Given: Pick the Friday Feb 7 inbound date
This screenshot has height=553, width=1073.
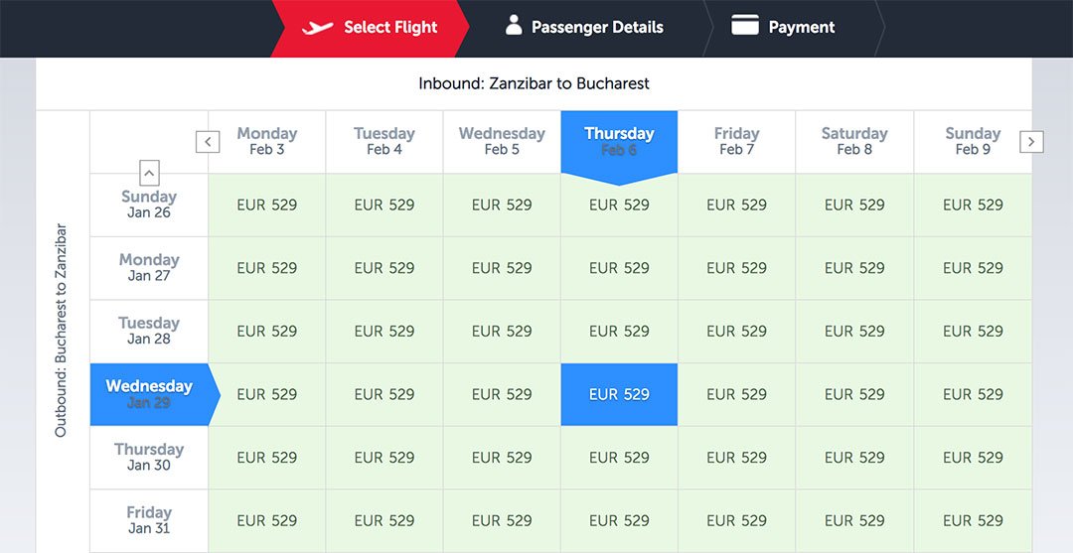Looking at the screenshot, I should coord(736,141).
